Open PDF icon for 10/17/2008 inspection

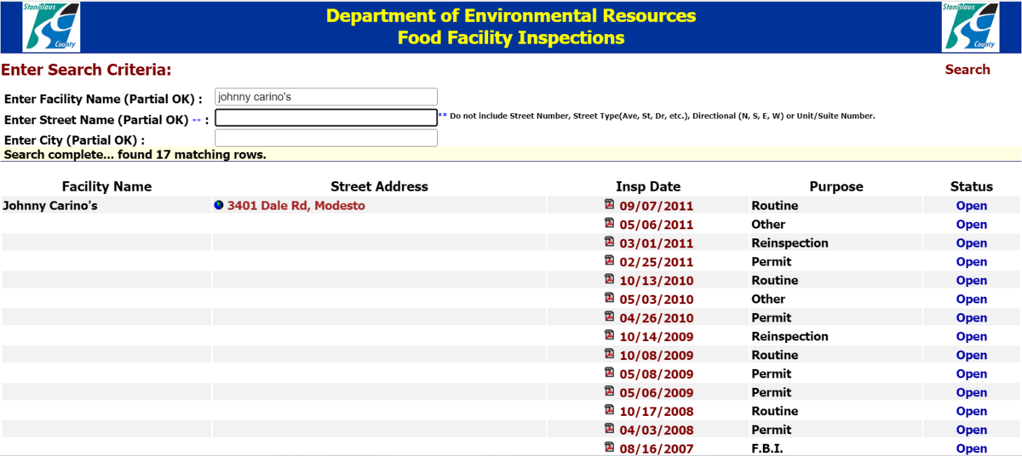point(609,410)
